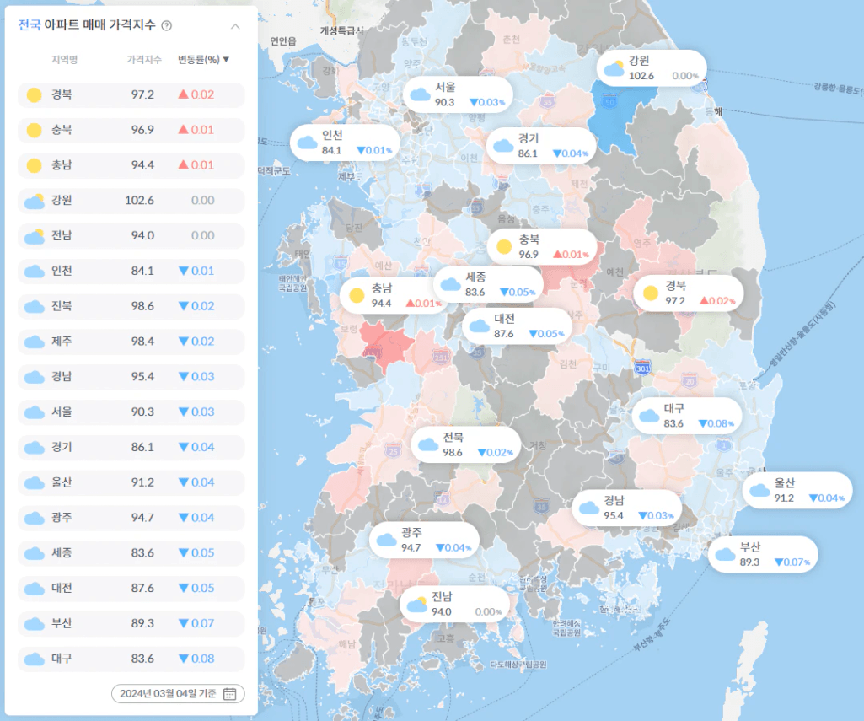The image size is (864, 721).
Task: Click the 대구 row cloud icon in list
Action: 35,659
